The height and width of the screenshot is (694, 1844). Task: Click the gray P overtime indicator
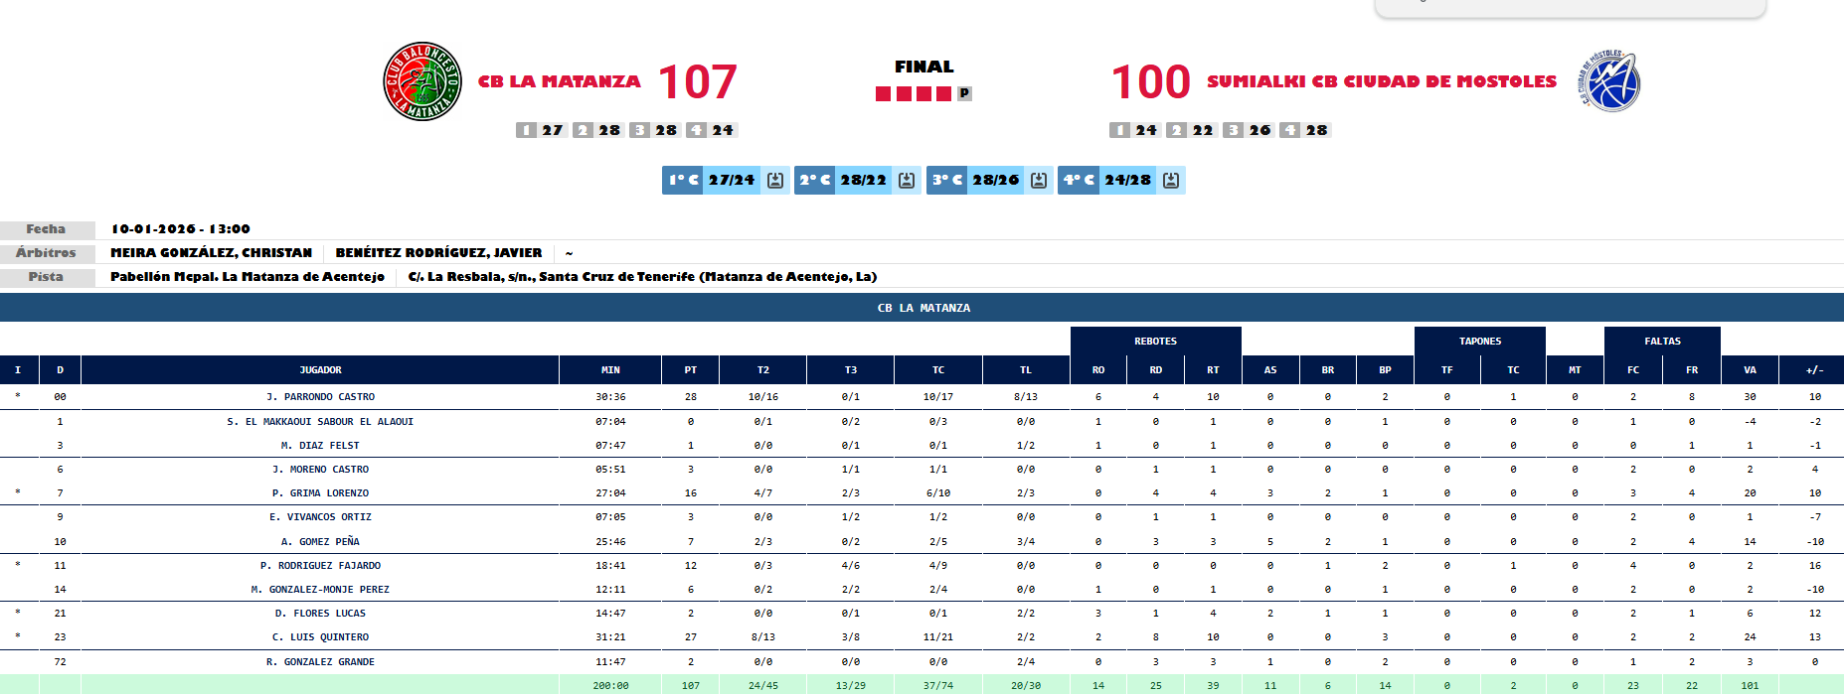click(964, 93)
